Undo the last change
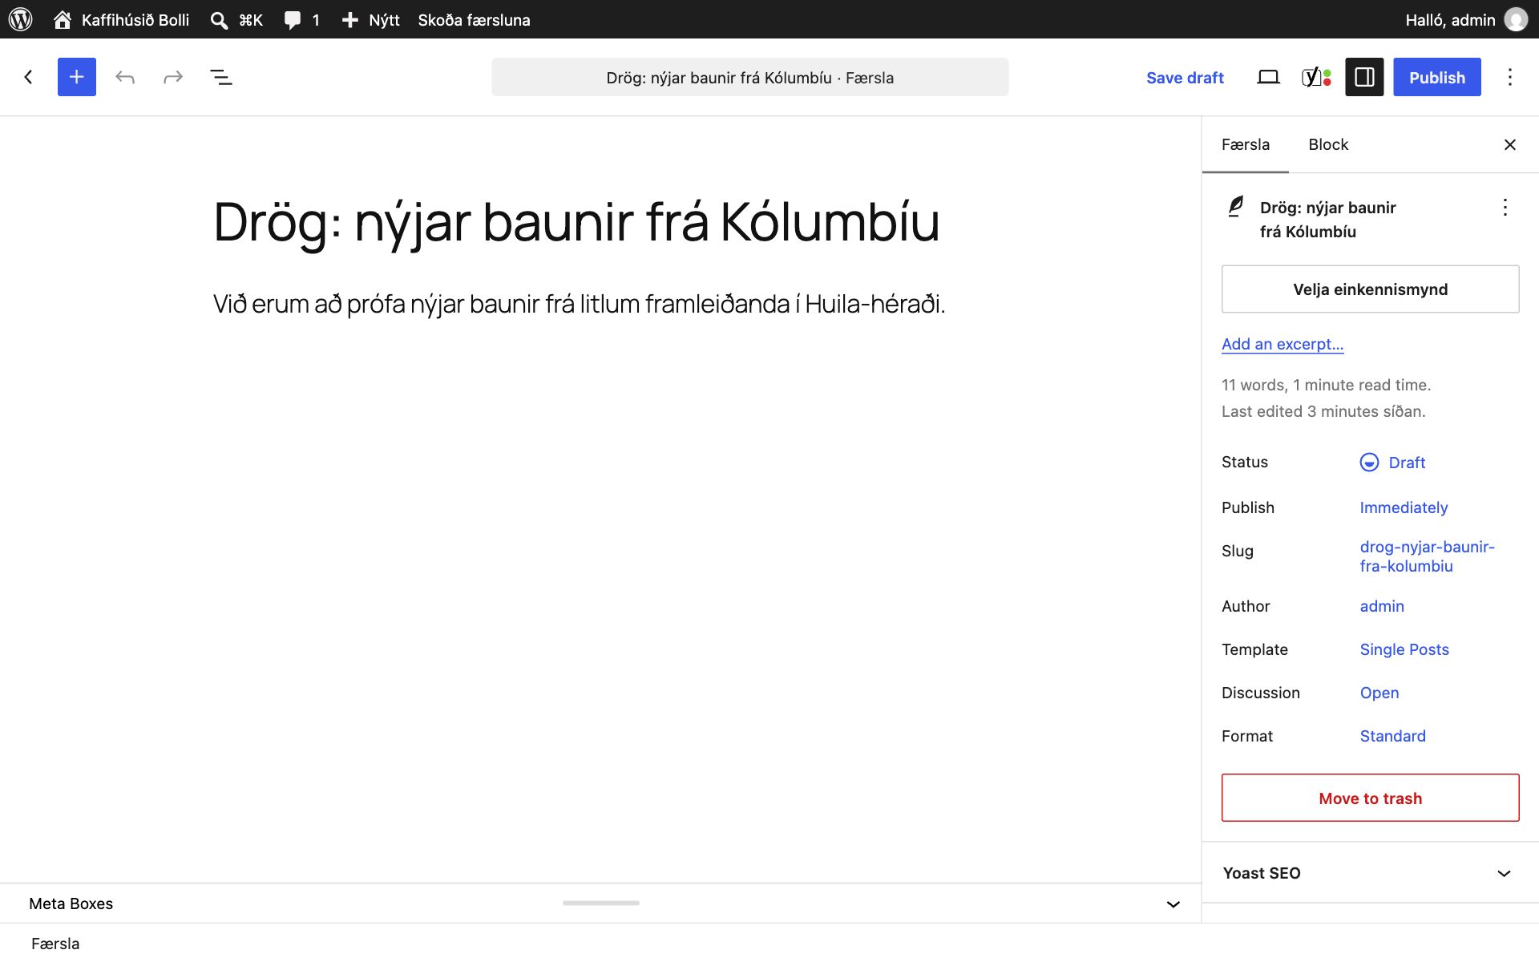 tap(125, 77)
